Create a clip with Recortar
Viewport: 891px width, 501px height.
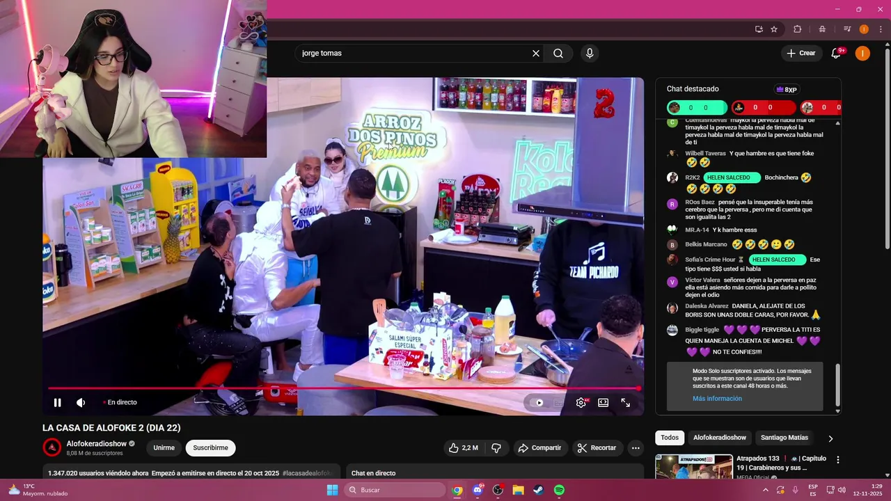597,447
